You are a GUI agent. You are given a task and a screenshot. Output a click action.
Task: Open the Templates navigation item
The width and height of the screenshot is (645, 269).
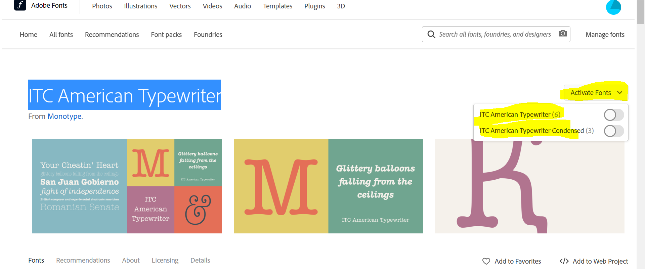coord(277,6)
